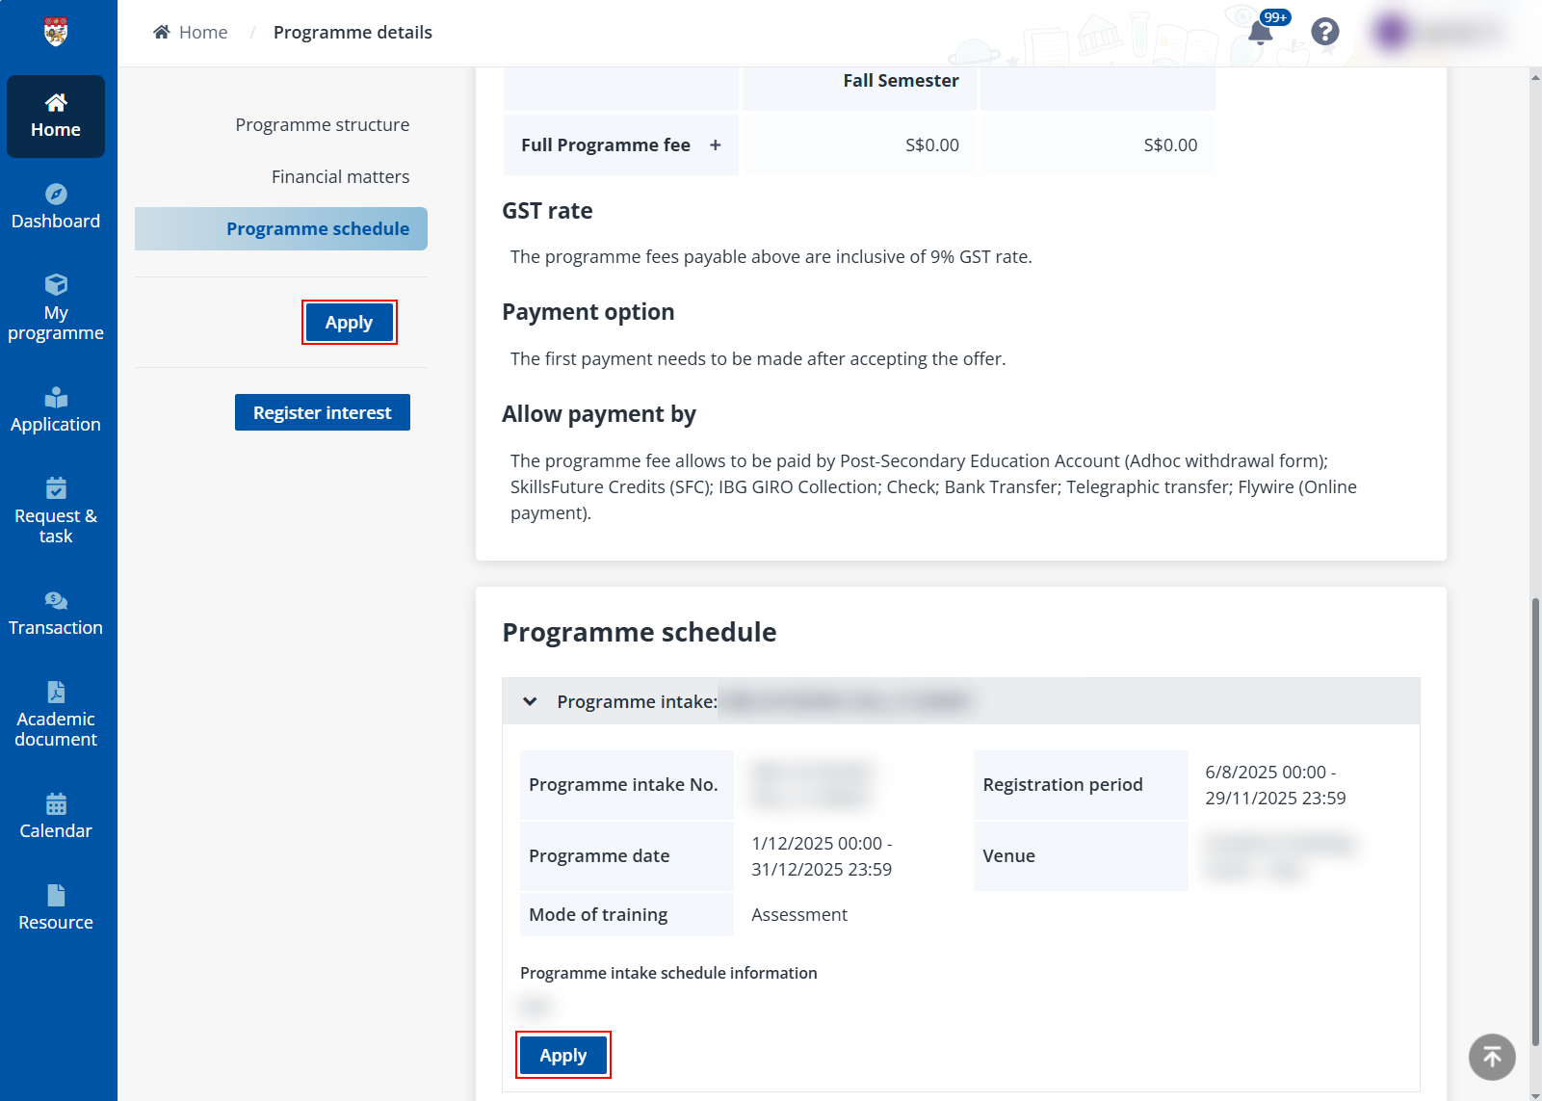Open My programme in sidebar

coord(56,285)
